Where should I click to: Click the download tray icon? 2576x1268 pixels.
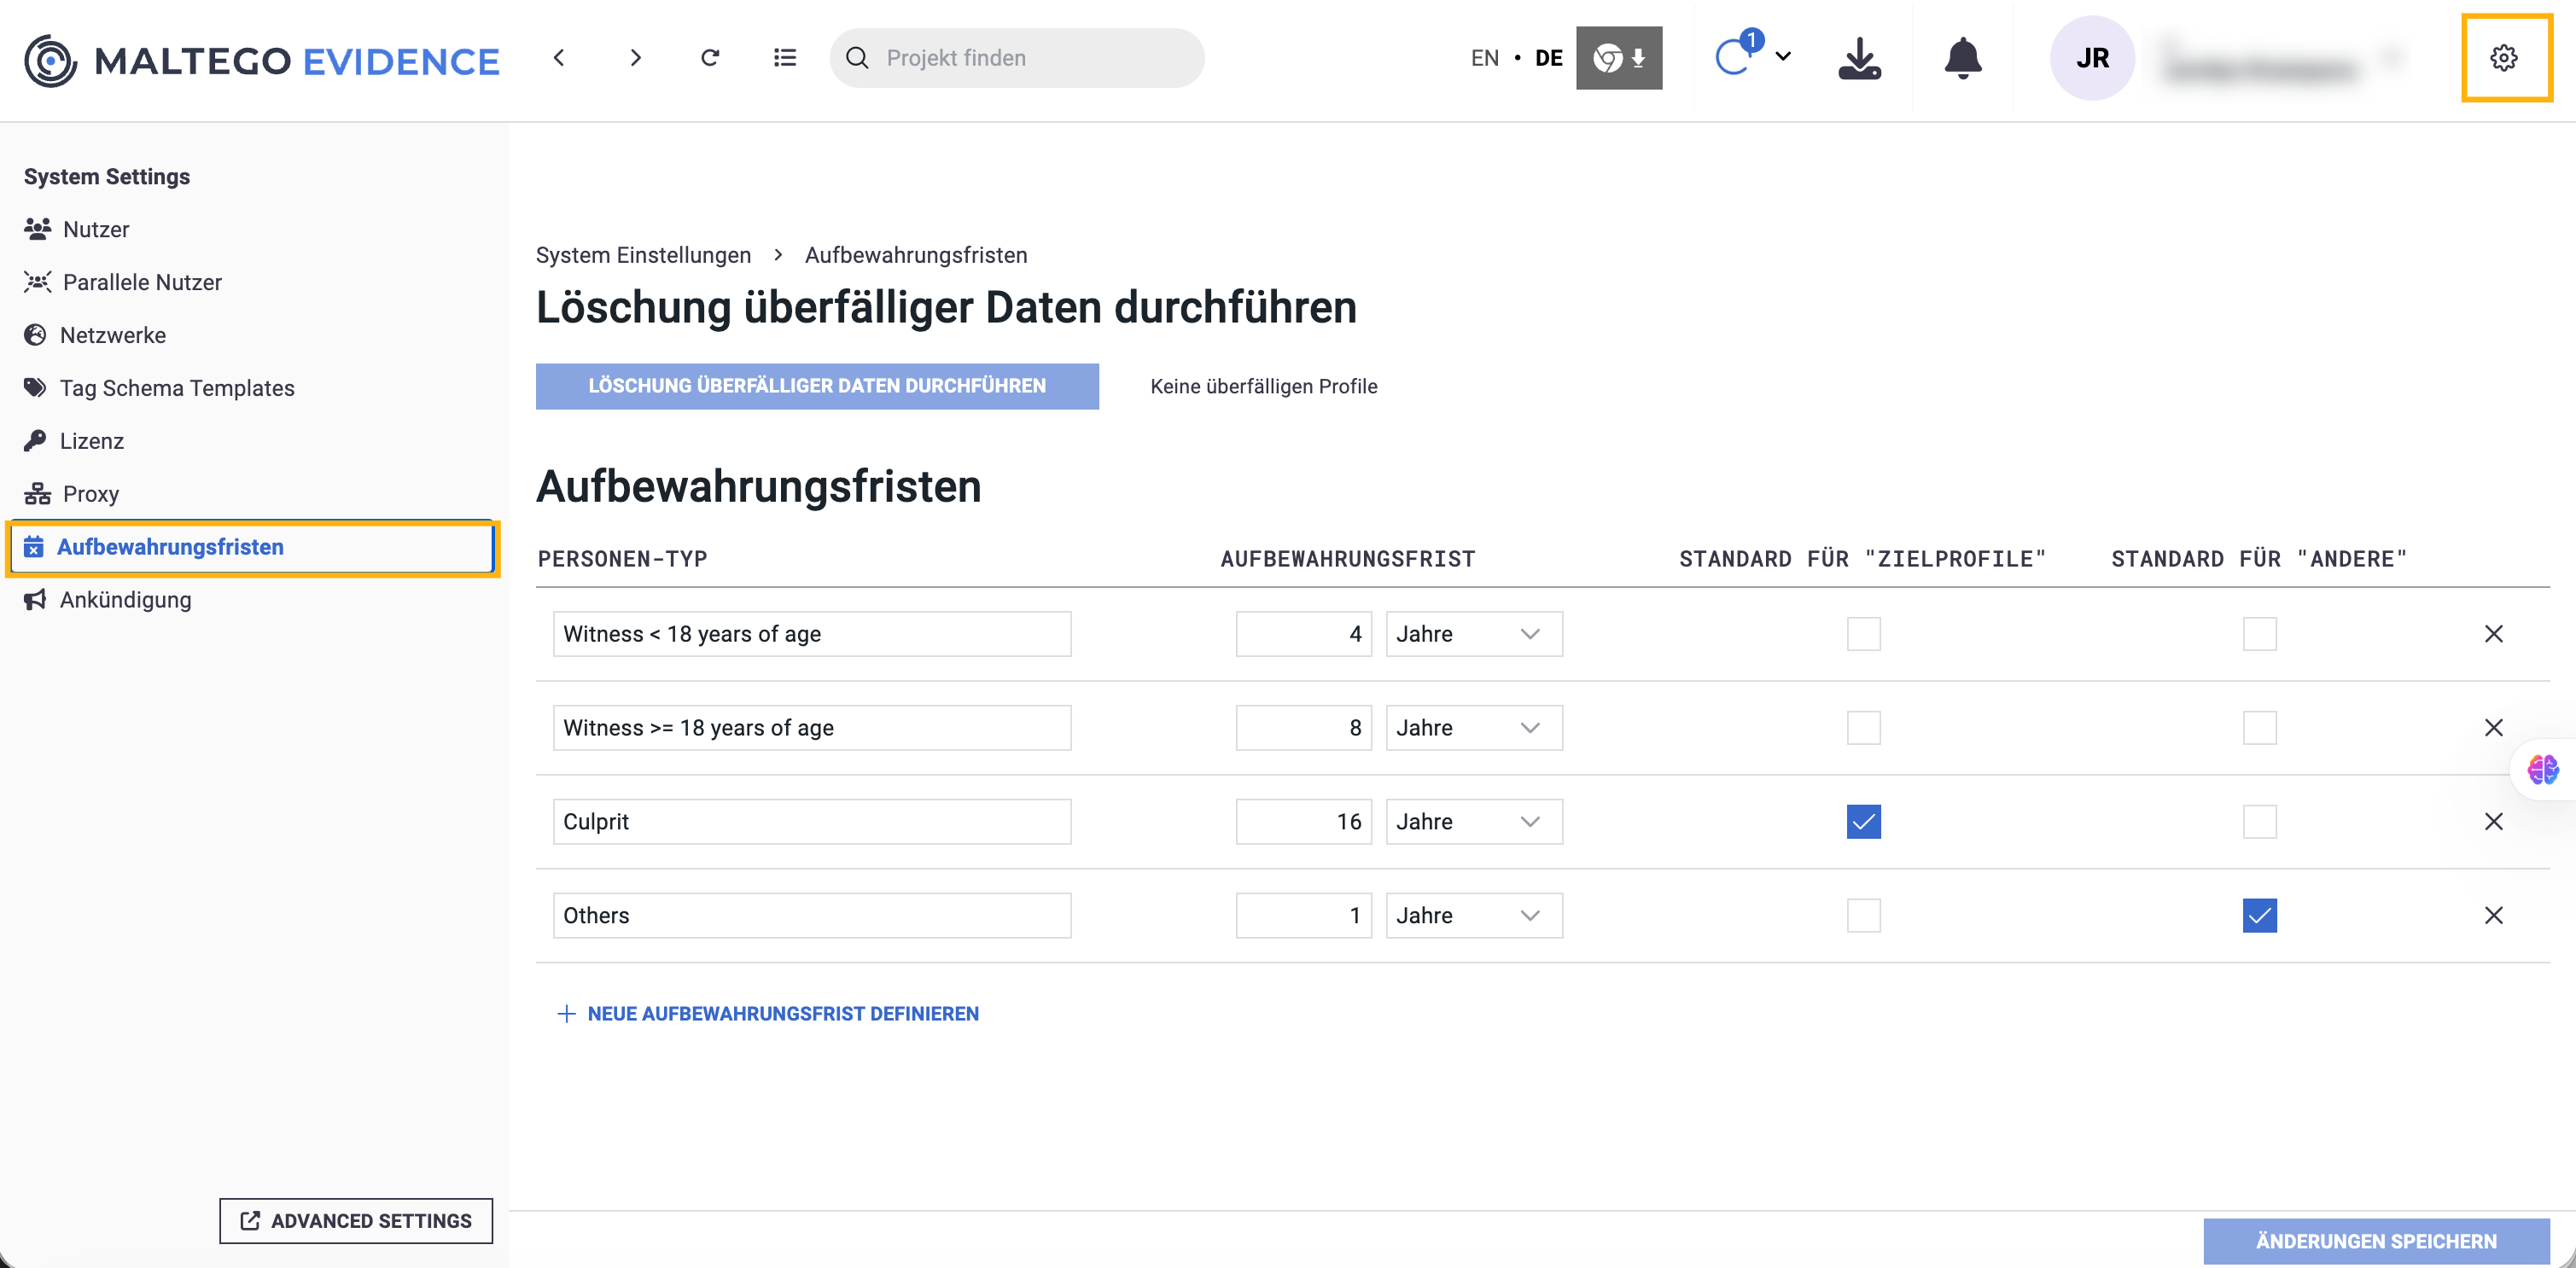1859,58
